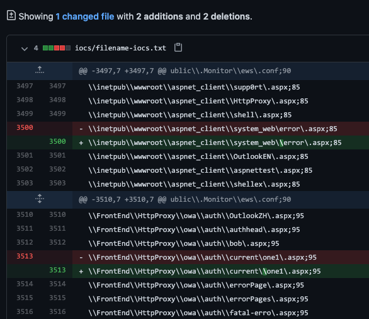Click the aspnet_client HttpProxy\.aspx;85 line

tap(198, 101)
